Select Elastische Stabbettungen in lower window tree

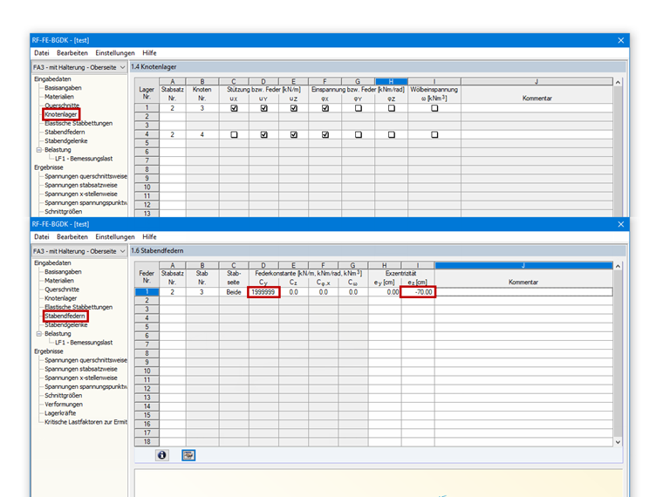click(79, 307)
